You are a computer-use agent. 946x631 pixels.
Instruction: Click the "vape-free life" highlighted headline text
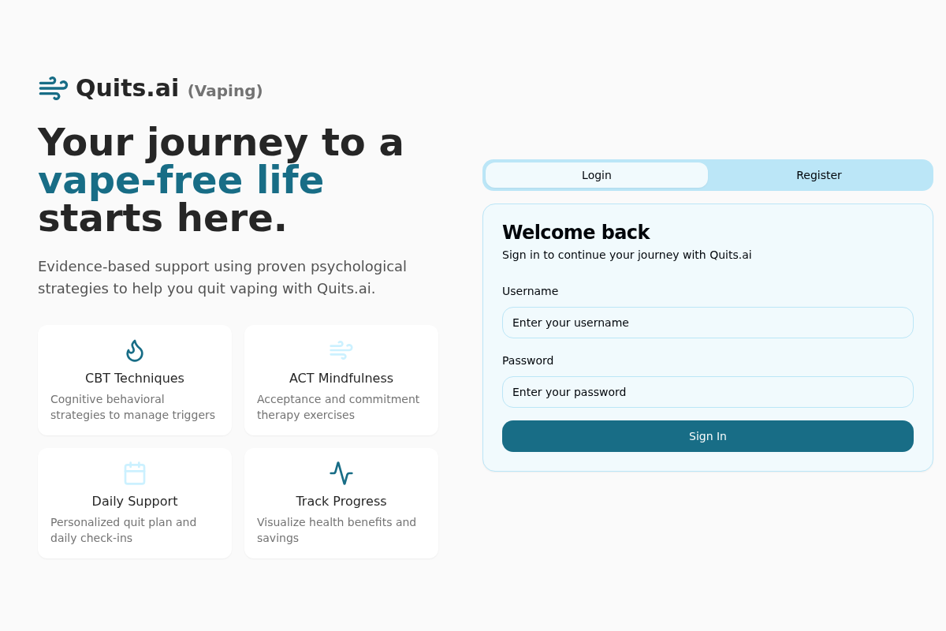(181, 180)
